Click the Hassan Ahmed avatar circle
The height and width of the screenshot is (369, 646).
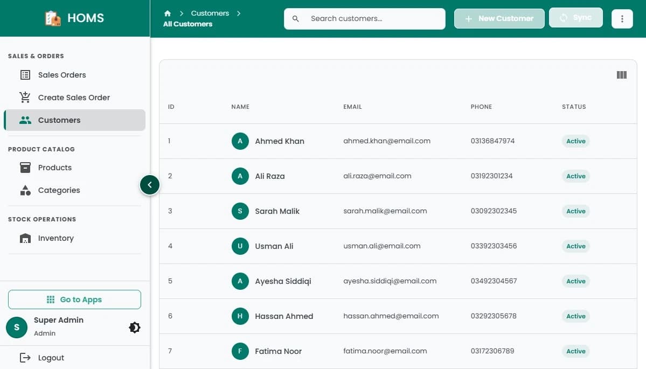click(x=240, y=316)
